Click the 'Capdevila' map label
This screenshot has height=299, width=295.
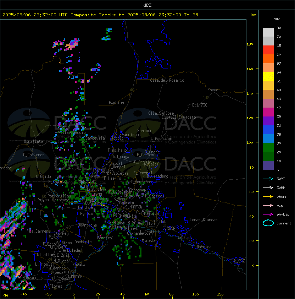pos(95,138)
